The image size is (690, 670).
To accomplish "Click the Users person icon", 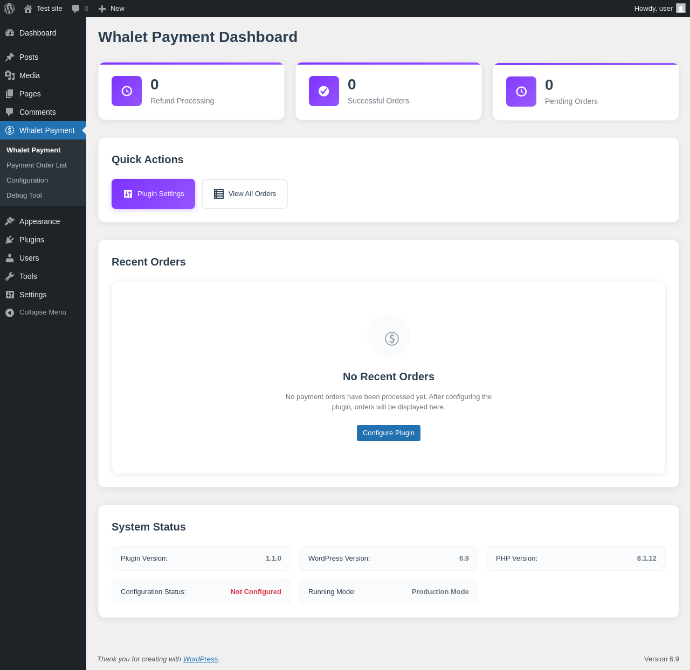I will point(10,258).
